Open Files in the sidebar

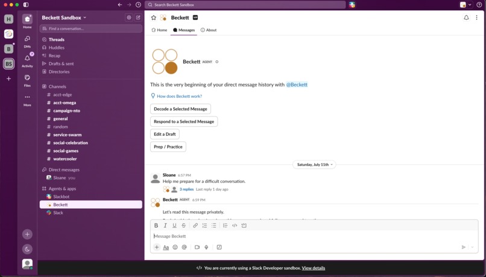click(x=27, y=80)
